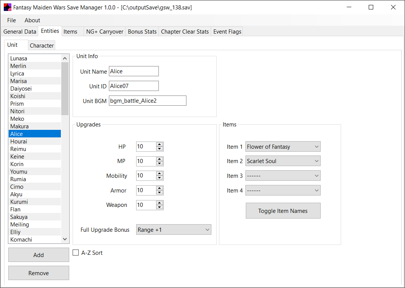Select Makura in the unit list
Screen dimensions: 405x288
pos(35,126)
